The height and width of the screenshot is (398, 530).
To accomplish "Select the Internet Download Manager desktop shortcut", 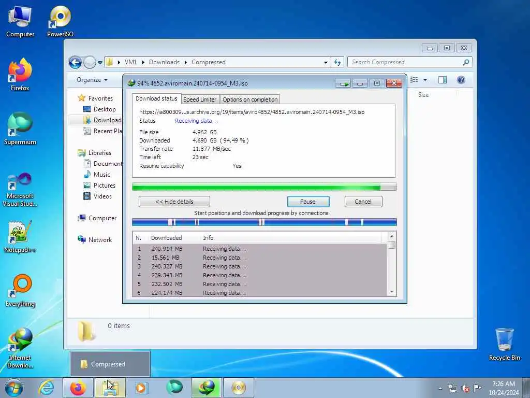I will (x=20, y=348).
